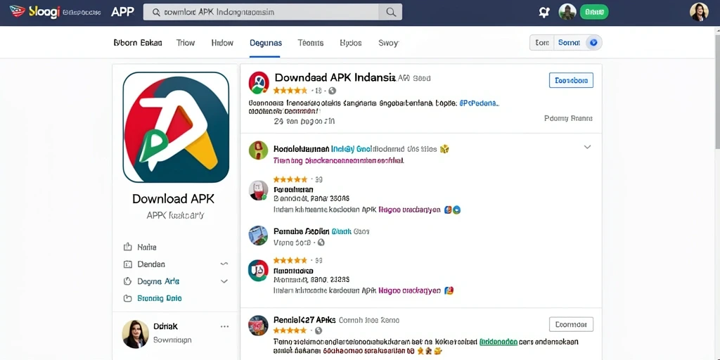Click the 'Somat' segment button
The image size is (720, 360).
point(569,43)
